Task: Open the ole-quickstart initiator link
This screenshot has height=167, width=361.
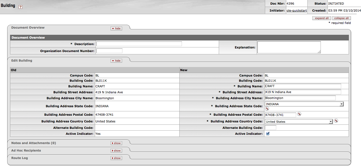Action: [297, 11]
